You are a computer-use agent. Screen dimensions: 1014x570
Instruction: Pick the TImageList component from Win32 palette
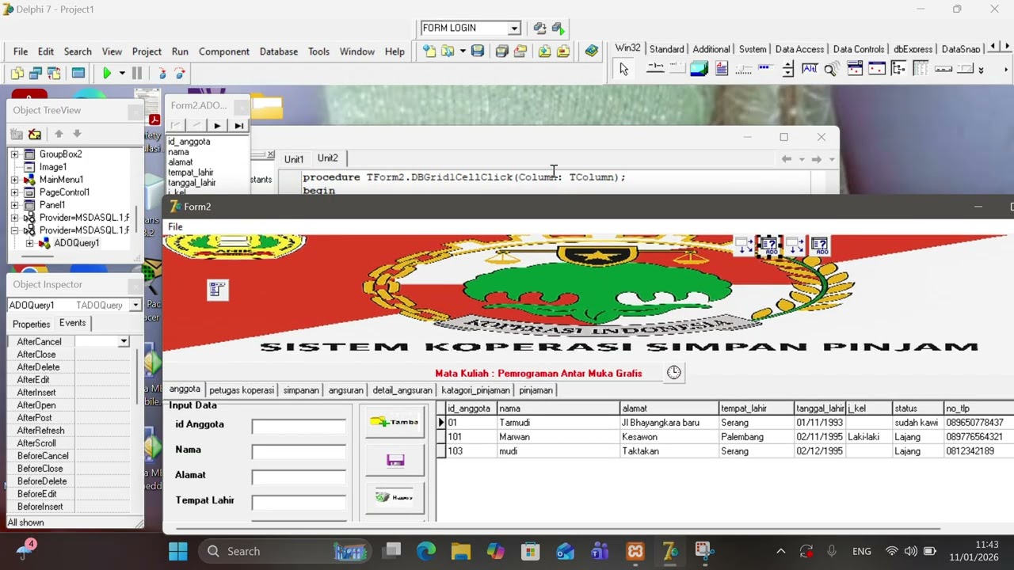(x=699, y=70)
